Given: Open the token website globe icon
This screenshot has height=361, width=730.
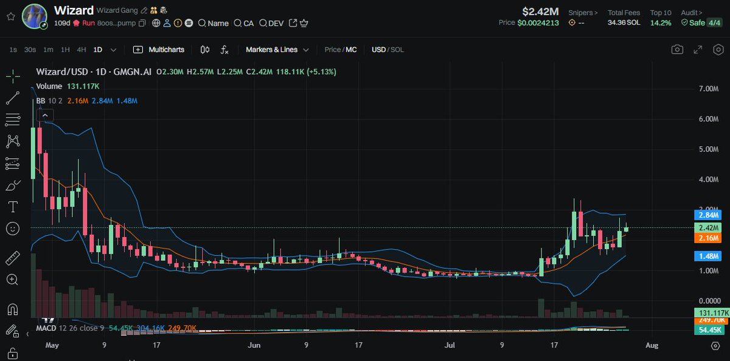Looking at the screenshot, I should [156, 23].
